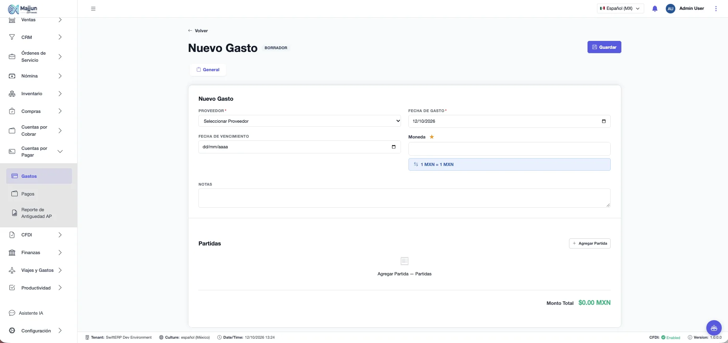The width and height of the screenshot is (728, 343).
Task: Click the Viajes y Gastos airplane icon
Action: tap(12, 270)
